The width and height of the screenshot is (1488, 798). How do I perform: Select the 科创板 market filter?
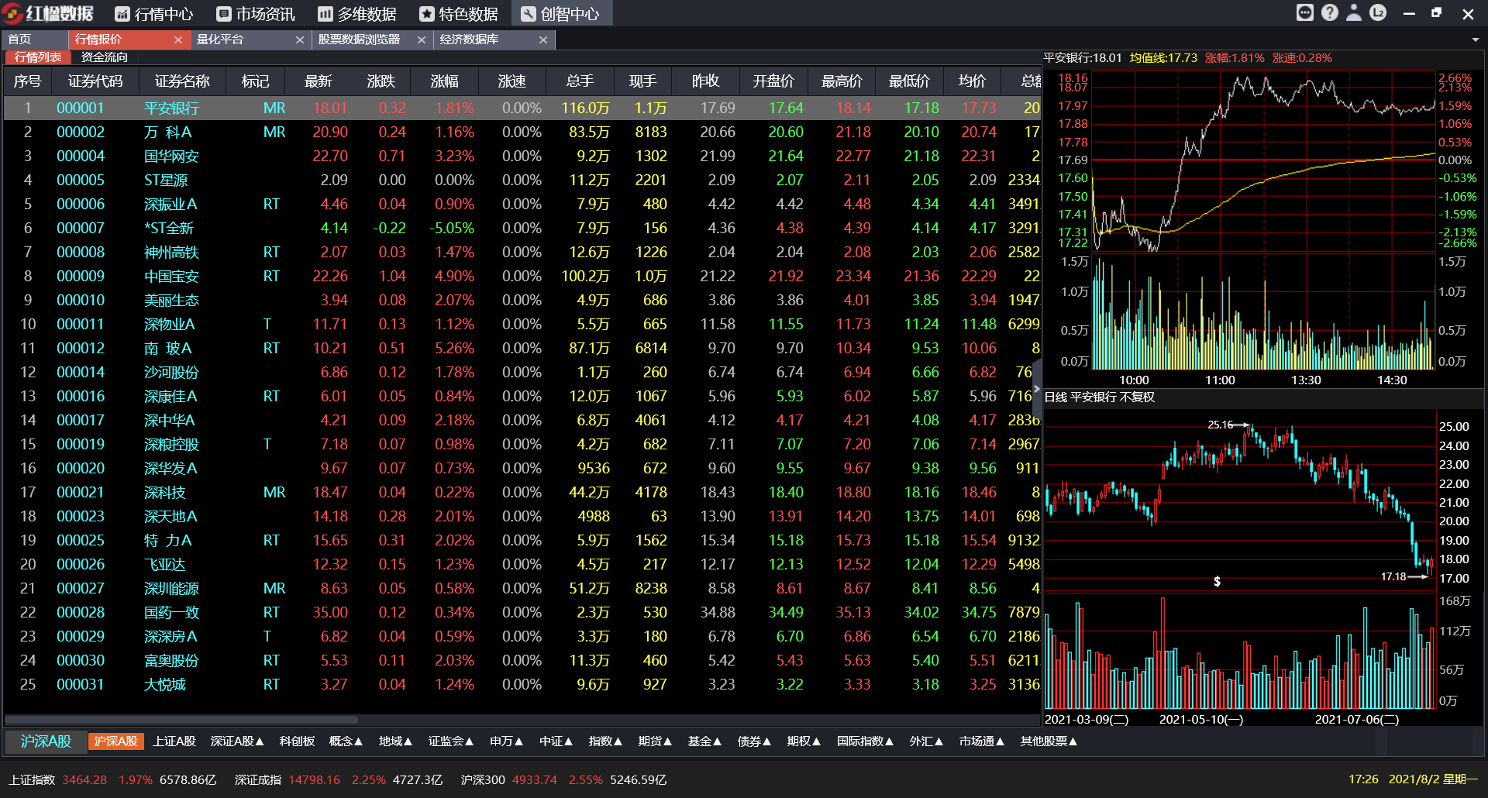tap(297, 741)
